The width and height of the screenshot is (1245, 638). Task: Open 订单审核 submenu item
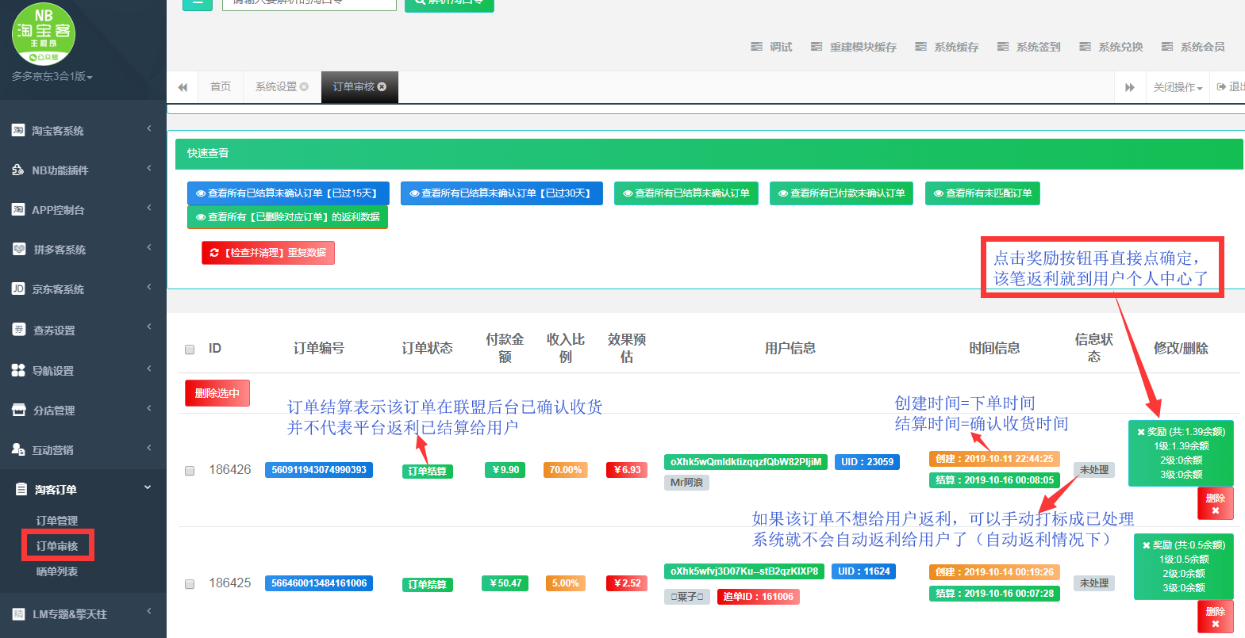(x=57, y=545)
